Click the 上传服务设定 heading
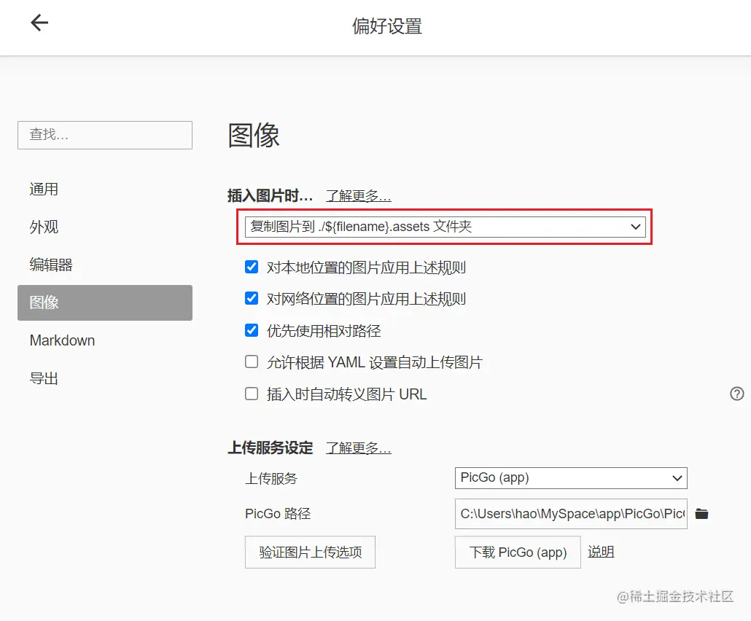The width and height of the screenshot is (751, 621). coord(270,448)
